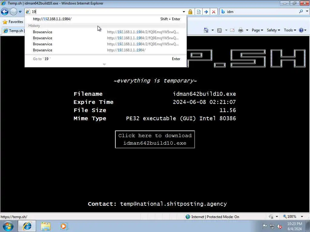Click the Read Mail envelope icon
Image resolution: width=310 pixels, height=232 pixels.
[232, 30]
